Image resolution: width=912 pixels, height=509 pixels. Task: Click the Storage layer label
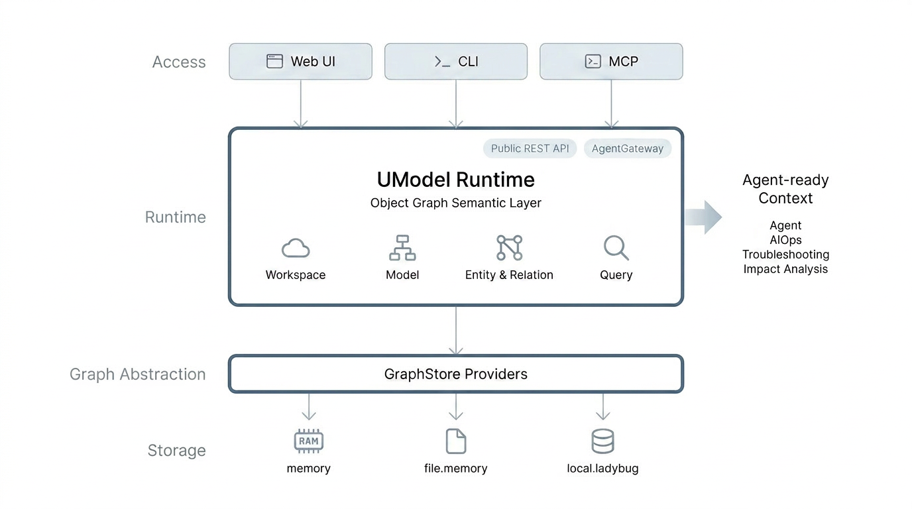[176, 451]
